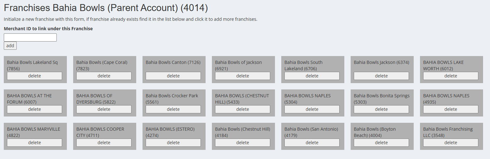
Task: Delete Bahia Bowls Franchising LLC (3548)
Action: click(x=451, y=143)
